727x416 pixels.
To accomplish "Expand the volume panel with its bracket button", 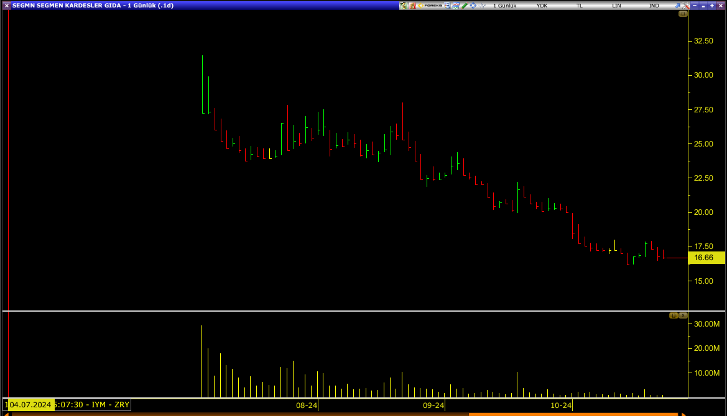I will (x=673, y=315).
